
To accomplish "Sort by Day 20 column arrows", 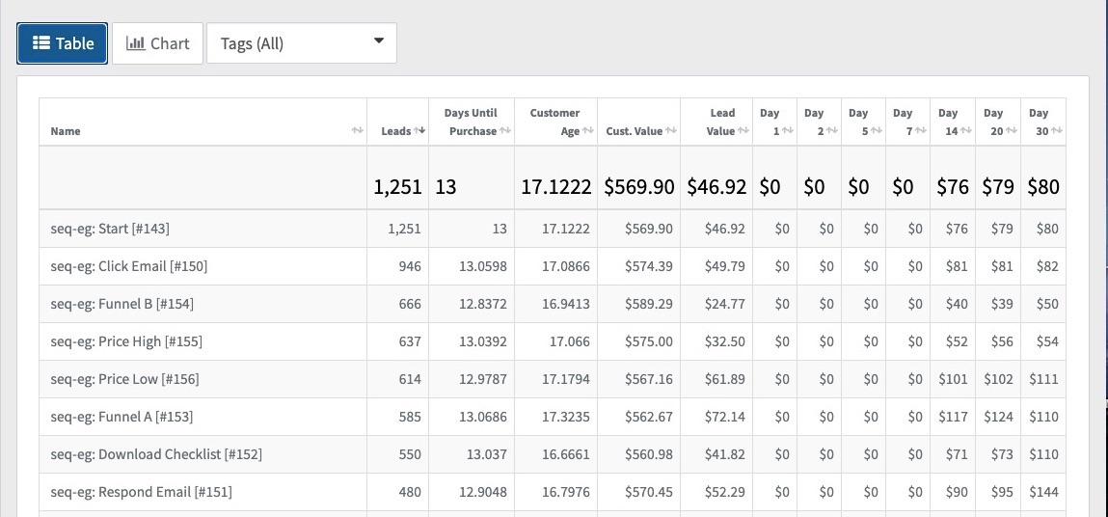I will coord(1012,130).
